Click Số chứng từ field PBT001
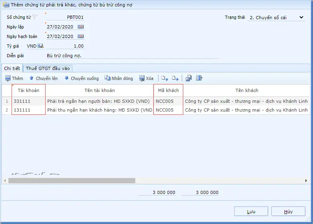This screenshot has height=224, width=313. [x=65, y=17]
